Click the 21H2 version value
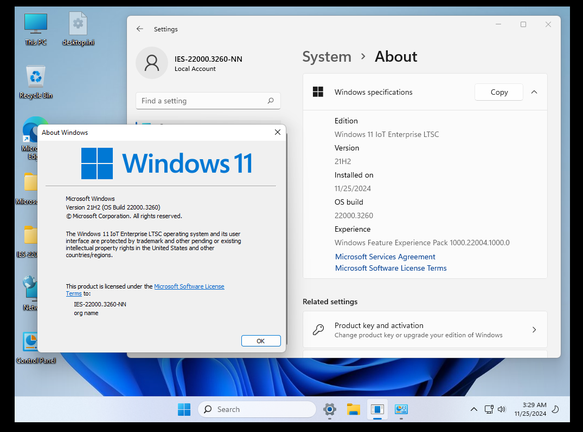The image size is (583, 432). [342, 161]
